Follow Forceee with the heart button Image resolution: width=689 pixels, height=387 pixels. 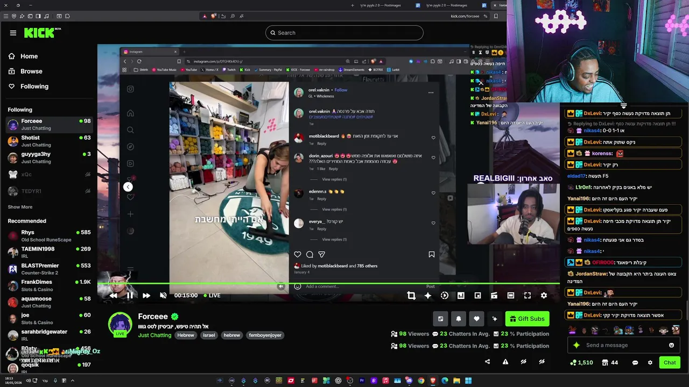[x=476, y=319]
